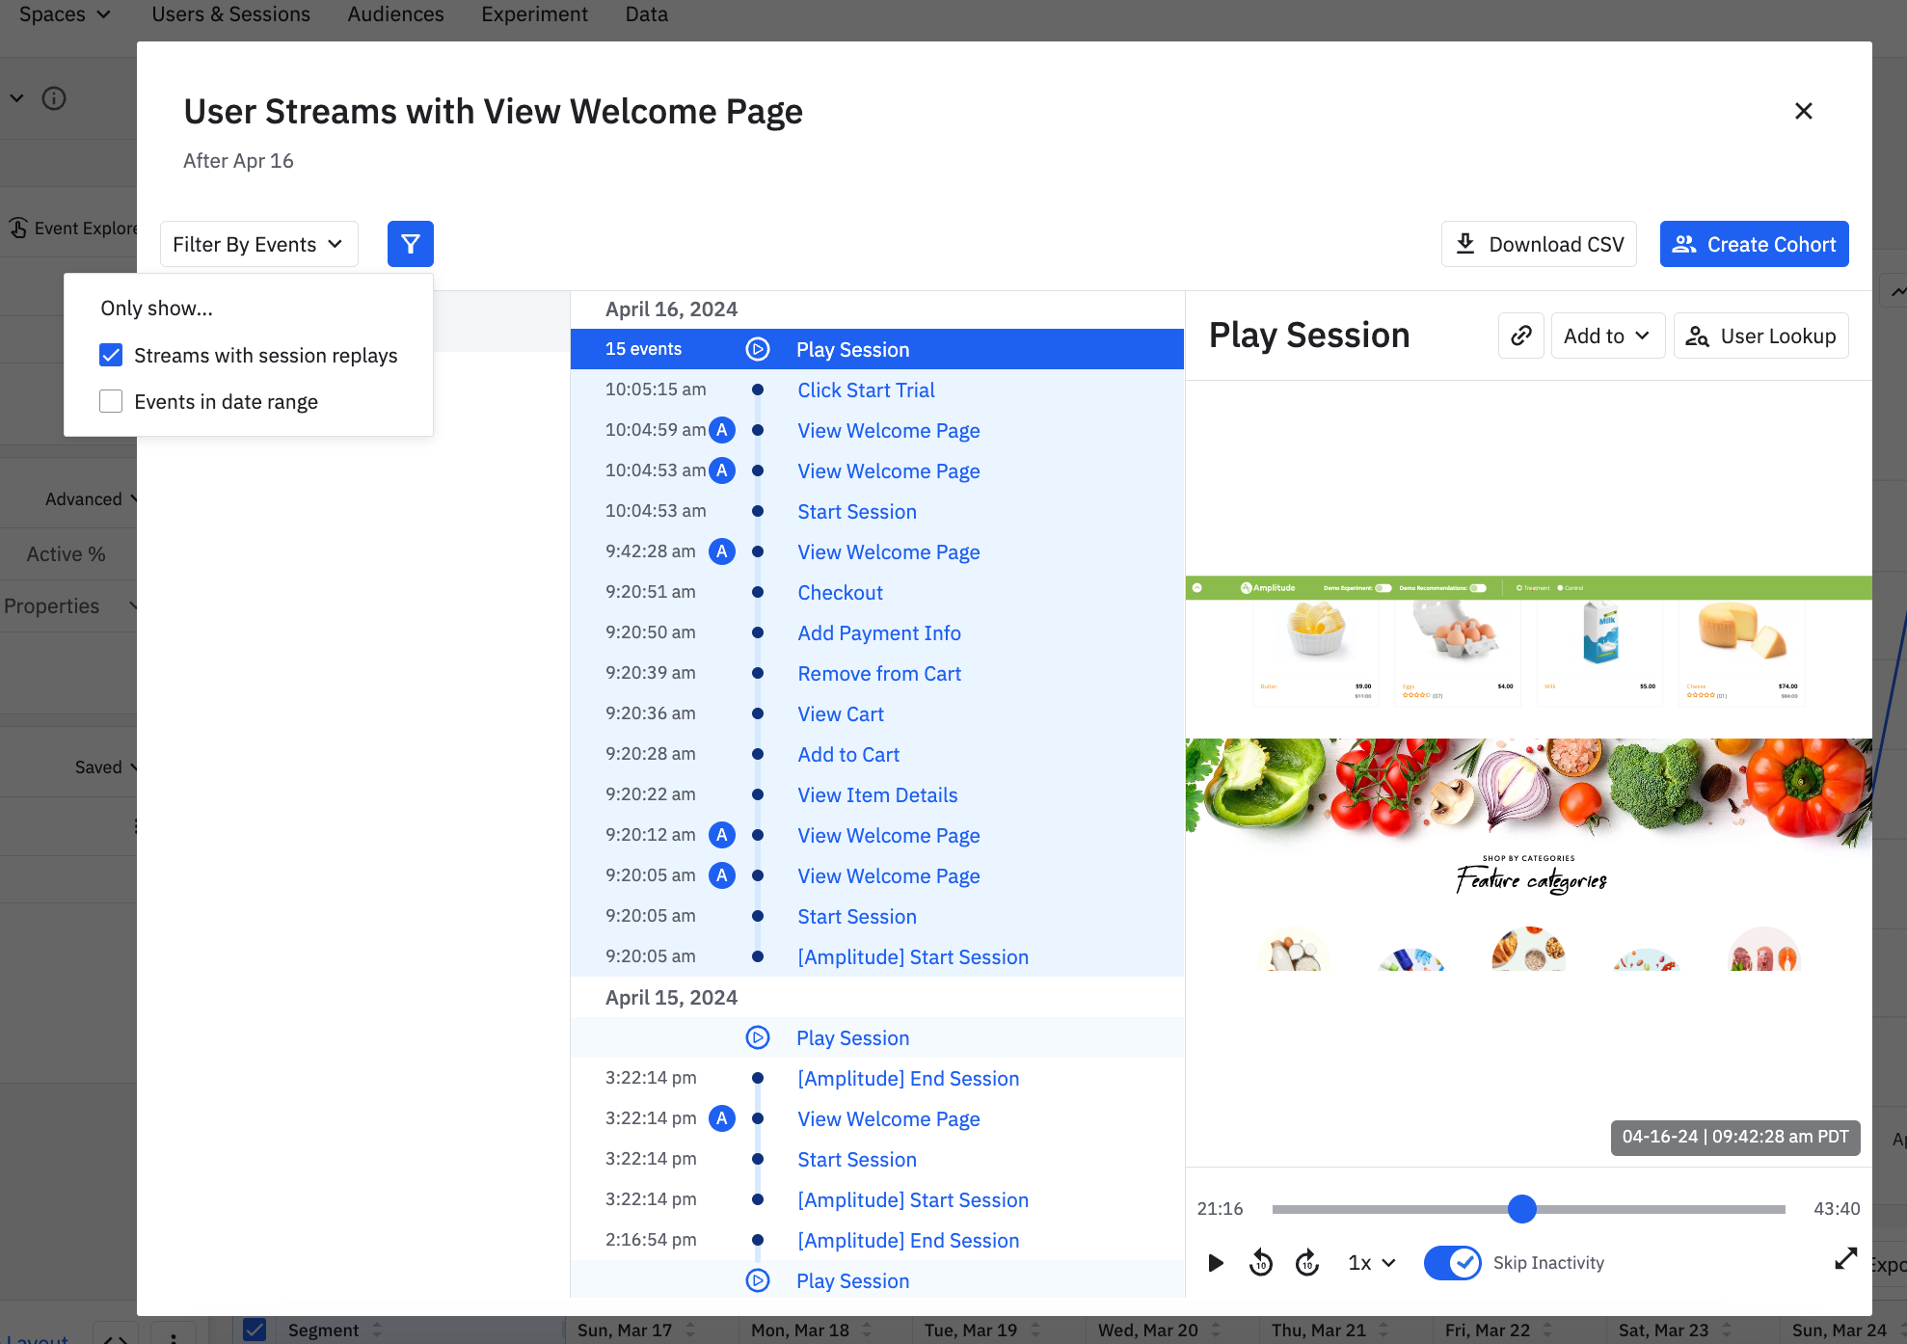Image resolution: width=1907 pixels, height=1344 pixels.
Task: Click the play button in replay controls
Action: click(1216, 1263)
